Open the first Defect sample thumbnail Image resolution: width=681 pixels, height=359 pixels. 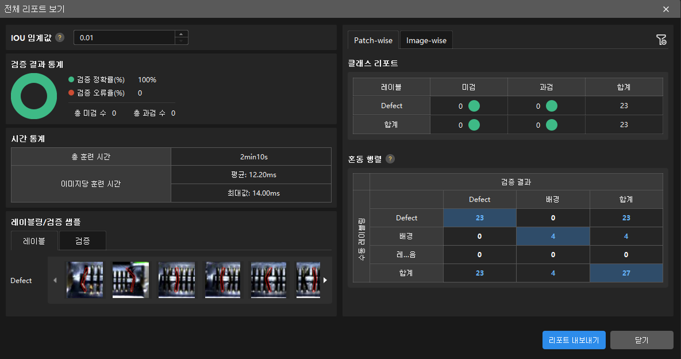85,280
